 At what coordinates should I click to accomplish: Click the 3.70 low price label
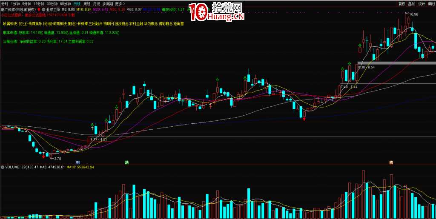[x=57, y=159]
